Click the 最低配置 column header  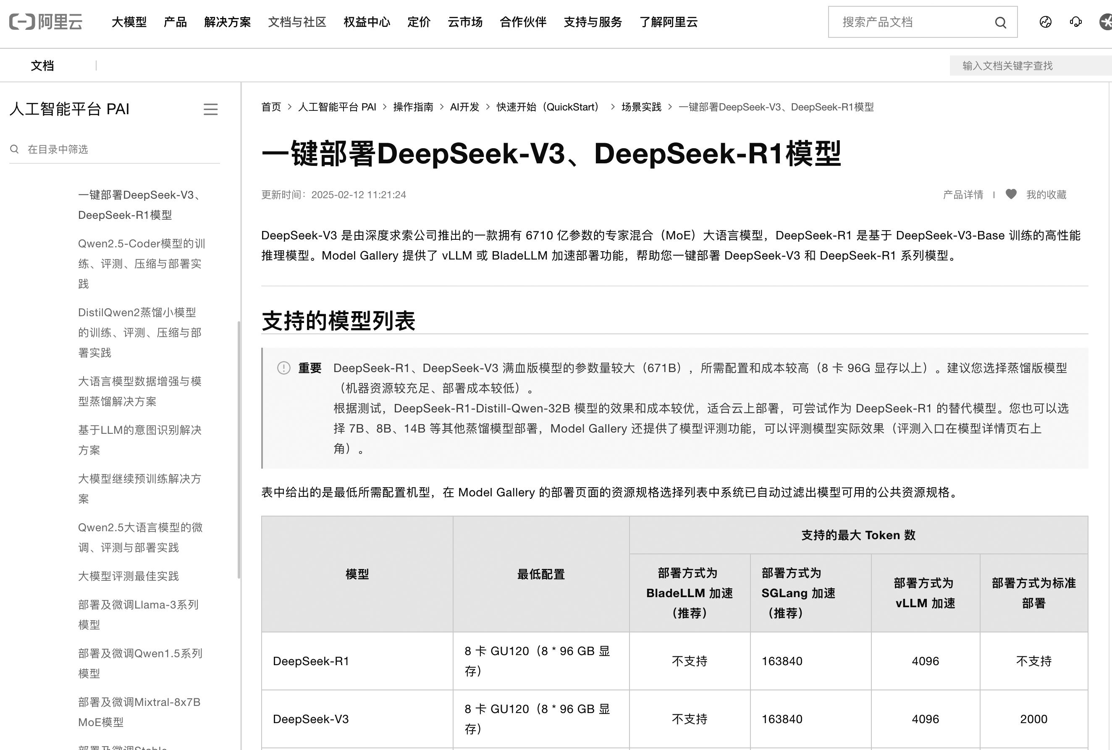click(x=541, y=574)
